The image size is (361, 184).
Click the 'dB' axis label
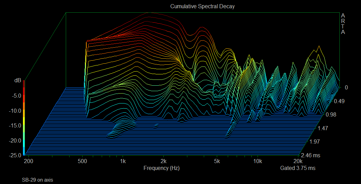click(18, 81)
